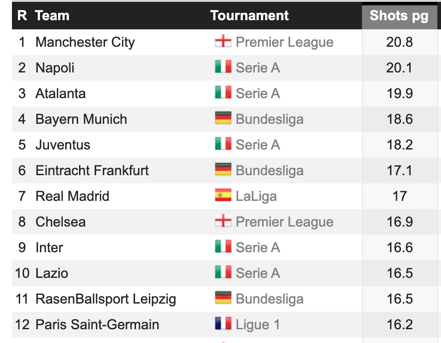Image resolution: width=441 pixels, height=343 pixels.
Task: Open the Real Madrid team link
Action: [72, 196]
